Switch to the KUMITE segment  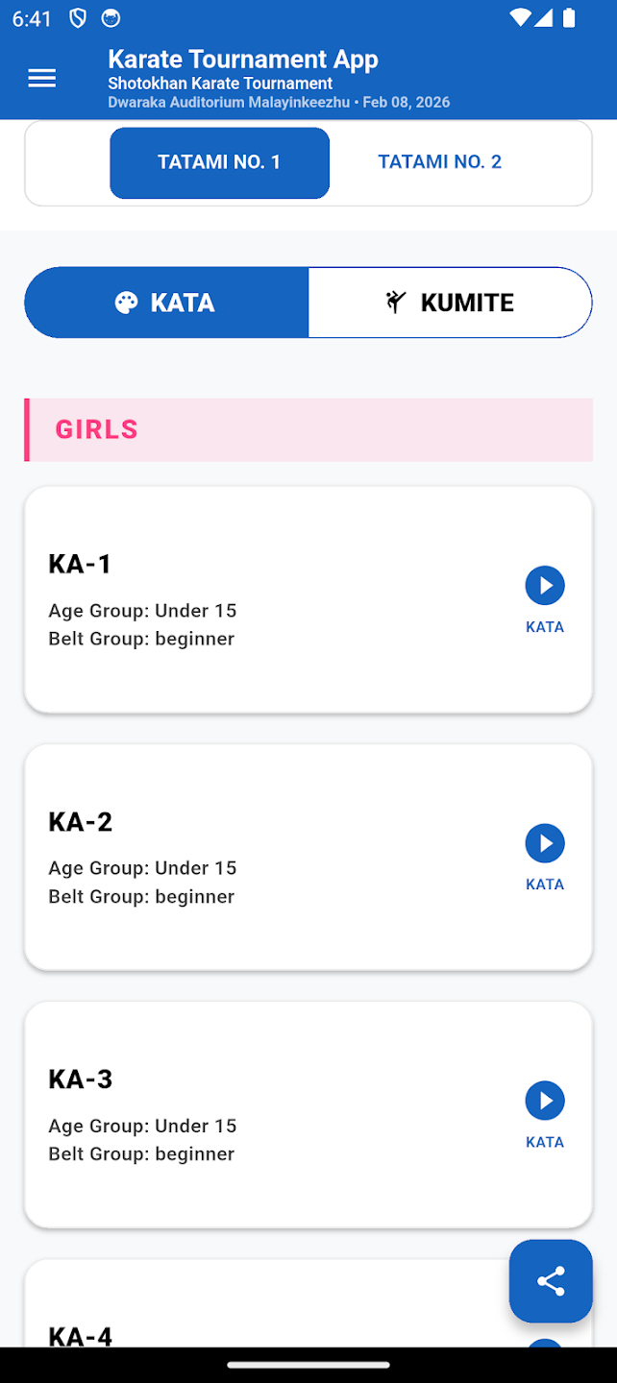450,303
